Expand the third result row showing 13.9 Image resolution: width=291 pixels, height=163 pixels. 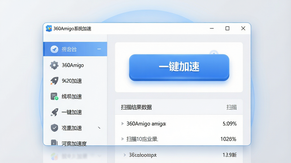(x=125, y=155)
